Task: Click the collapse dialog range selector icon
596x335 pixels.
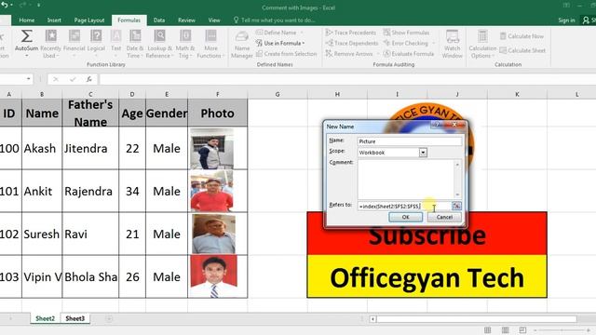Action: pos(456,206)
